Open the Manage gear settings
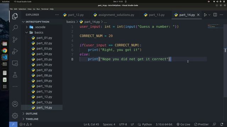227x127 pixels. pos(15,116)
